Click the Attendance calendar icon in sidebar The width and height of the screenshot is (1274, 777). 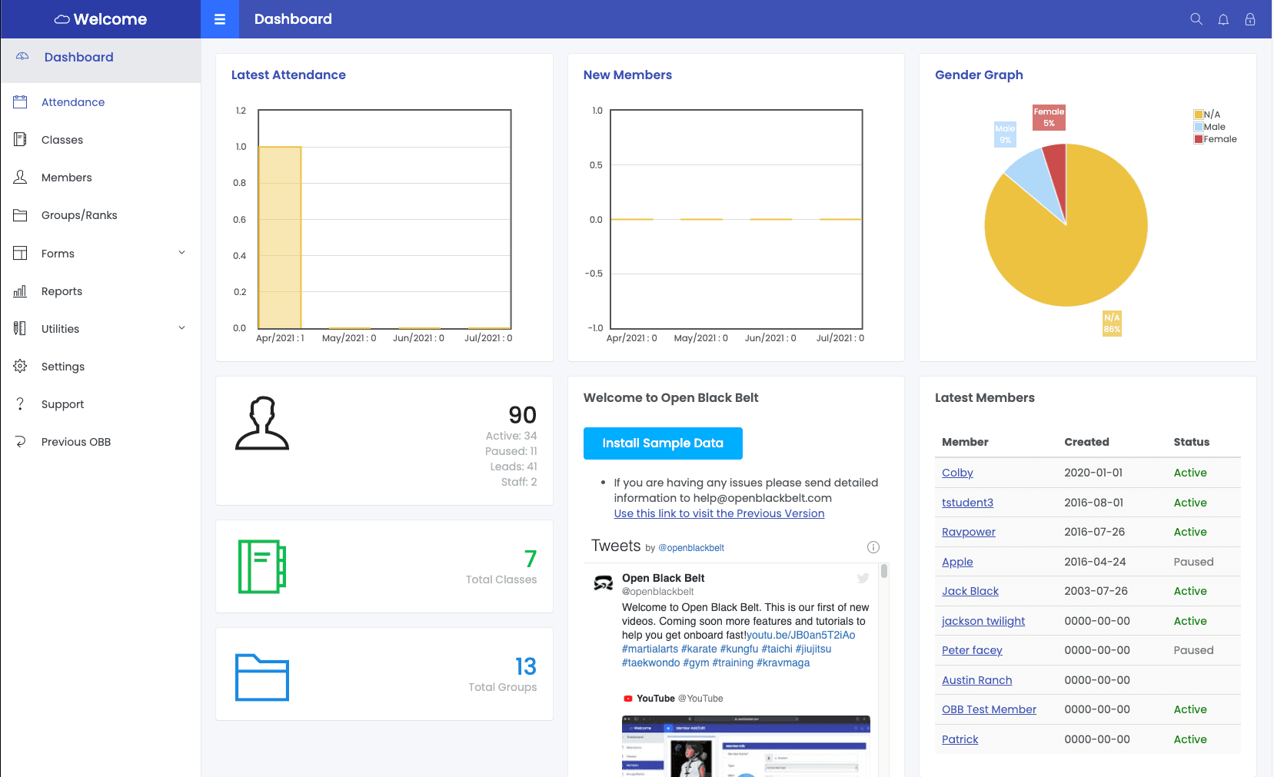pyautogui.click(x=21, y=102)
